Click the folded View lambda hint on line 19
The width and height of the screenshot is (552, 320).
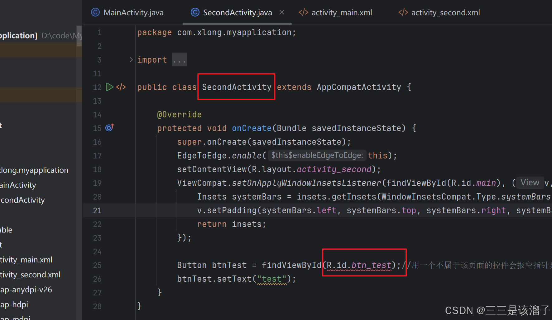(x=530, y=182)
